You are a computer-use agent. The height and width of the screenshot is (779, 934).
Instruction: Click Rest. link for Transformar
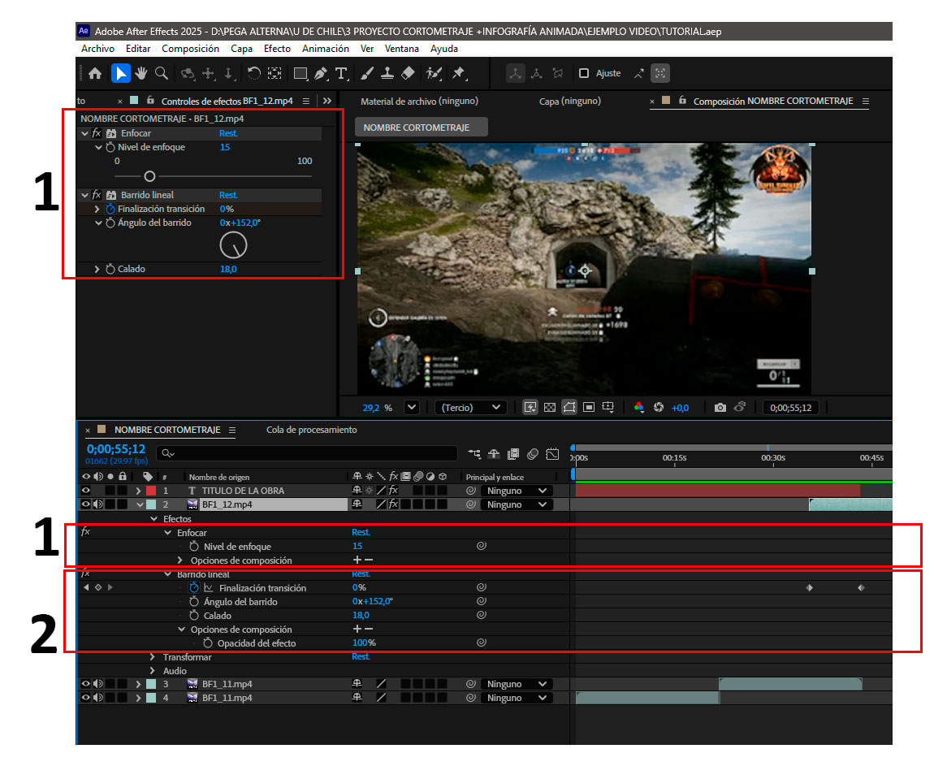click(x=361, y=656)
